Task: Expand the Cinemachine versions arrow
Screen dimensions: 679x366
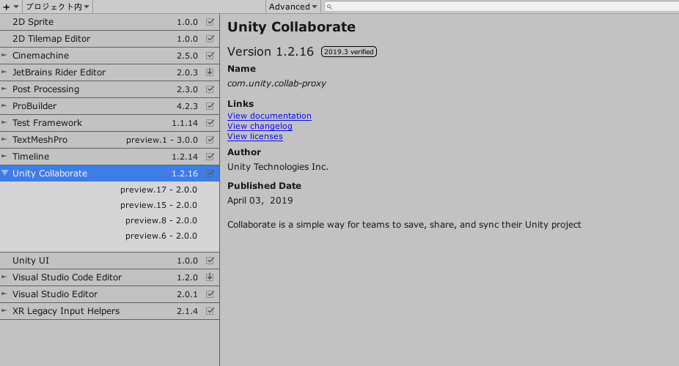Action: point(4,55)
